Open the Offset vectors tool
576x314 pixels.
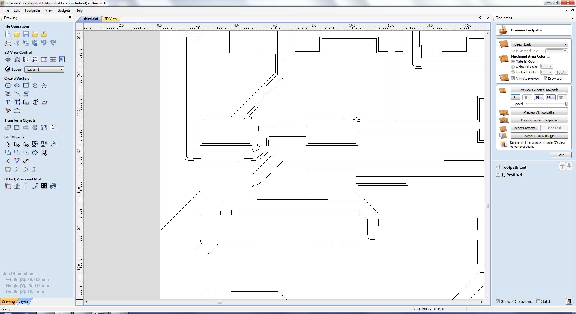[x=8, y=186]
